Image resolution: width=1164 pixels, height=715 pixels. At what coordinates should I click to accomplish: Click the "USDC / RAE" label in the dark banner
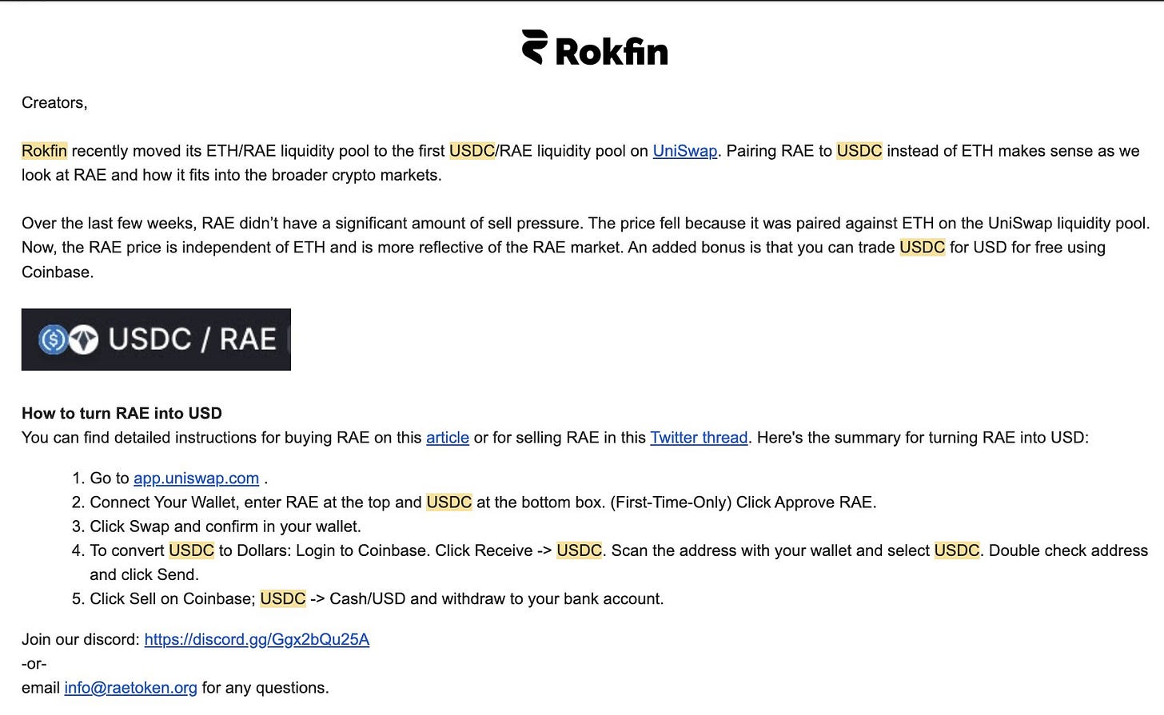coord(192,340)
